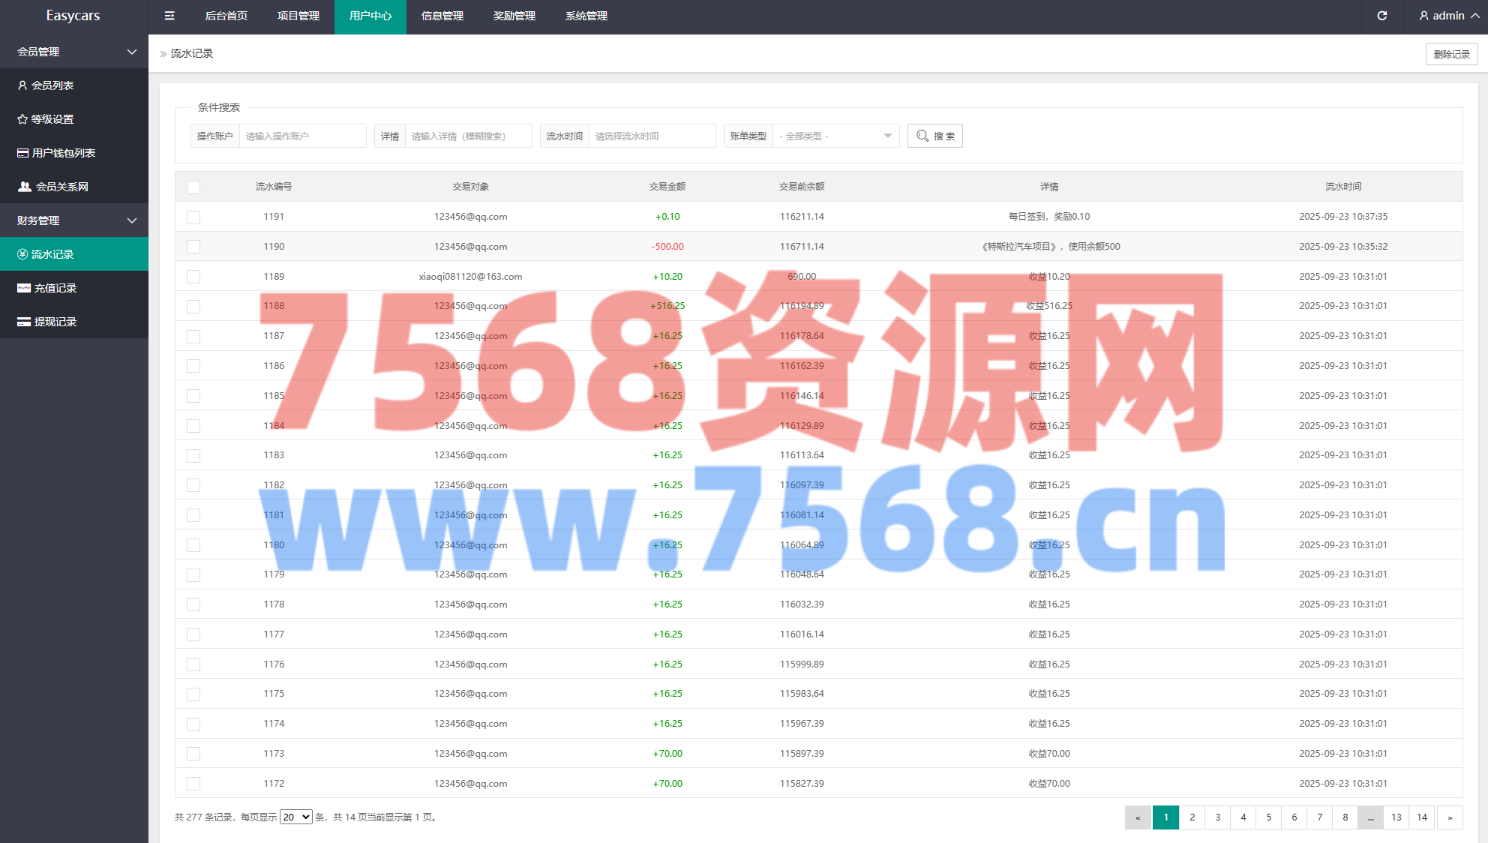Switch to the 信息管理 top menu
The image size is (1488, 843).
442,16
